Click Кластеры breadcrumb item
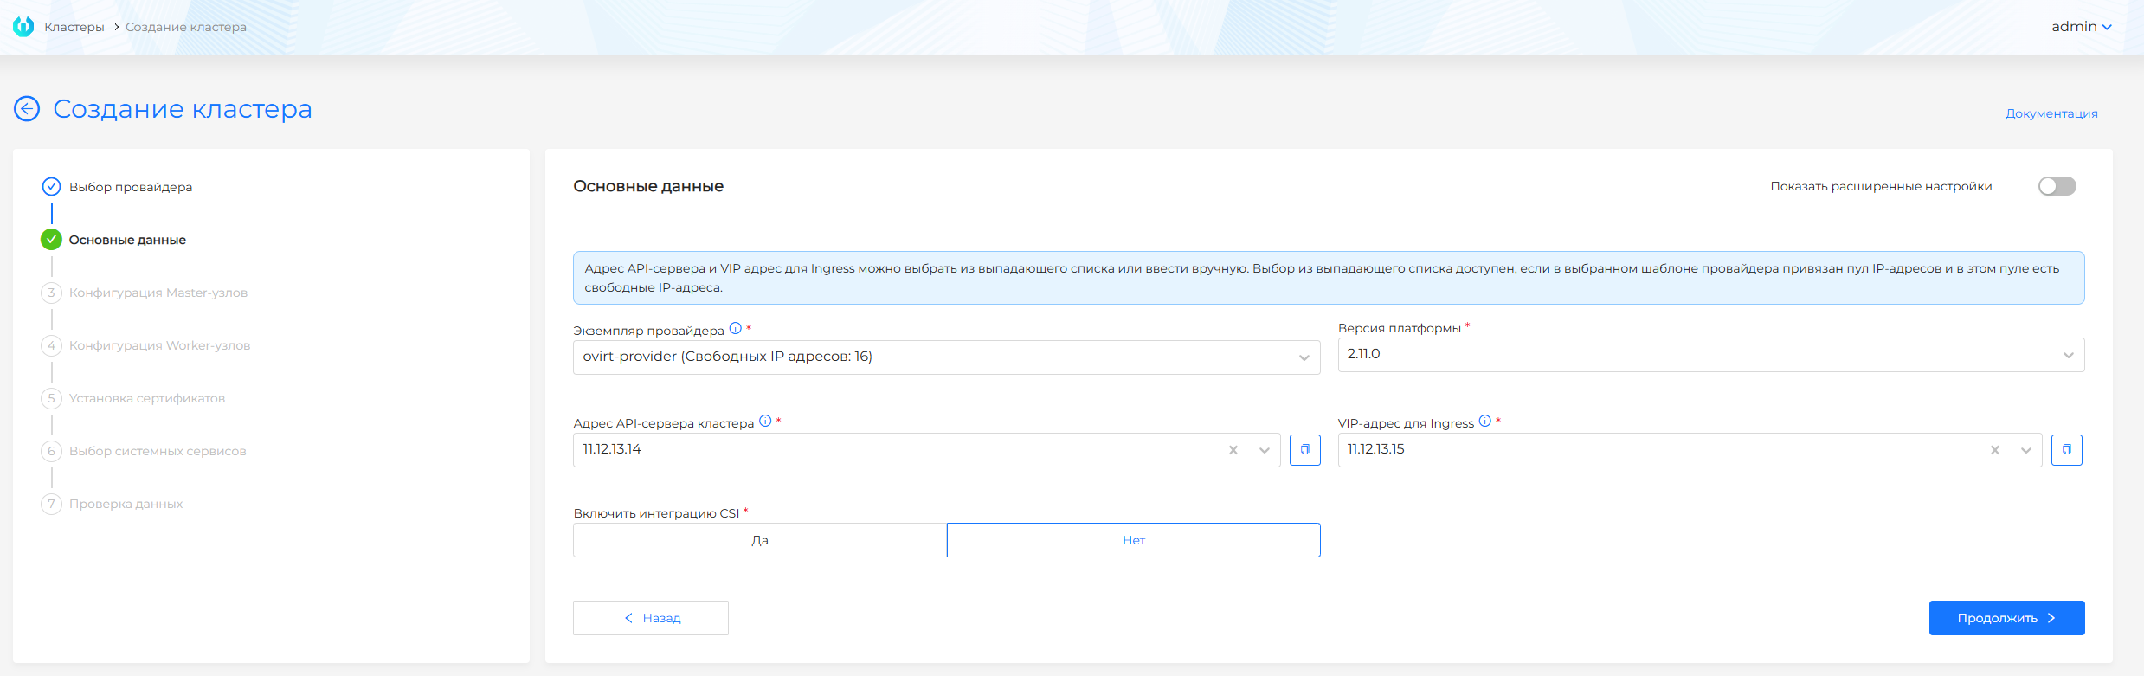2144x676 pixels. [x=74, y=27]
